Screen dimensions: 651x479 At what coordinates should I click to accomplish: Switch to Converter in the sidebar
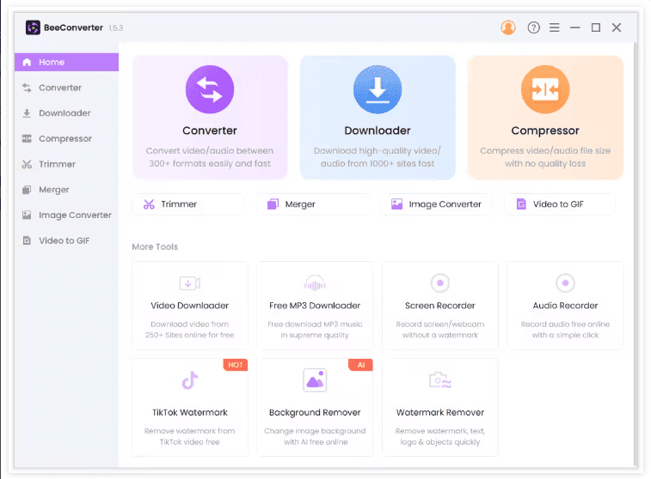coord(66,88)
